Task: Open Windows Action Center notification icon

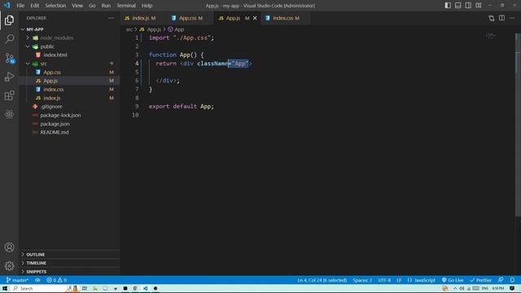Action: (512, 288)
